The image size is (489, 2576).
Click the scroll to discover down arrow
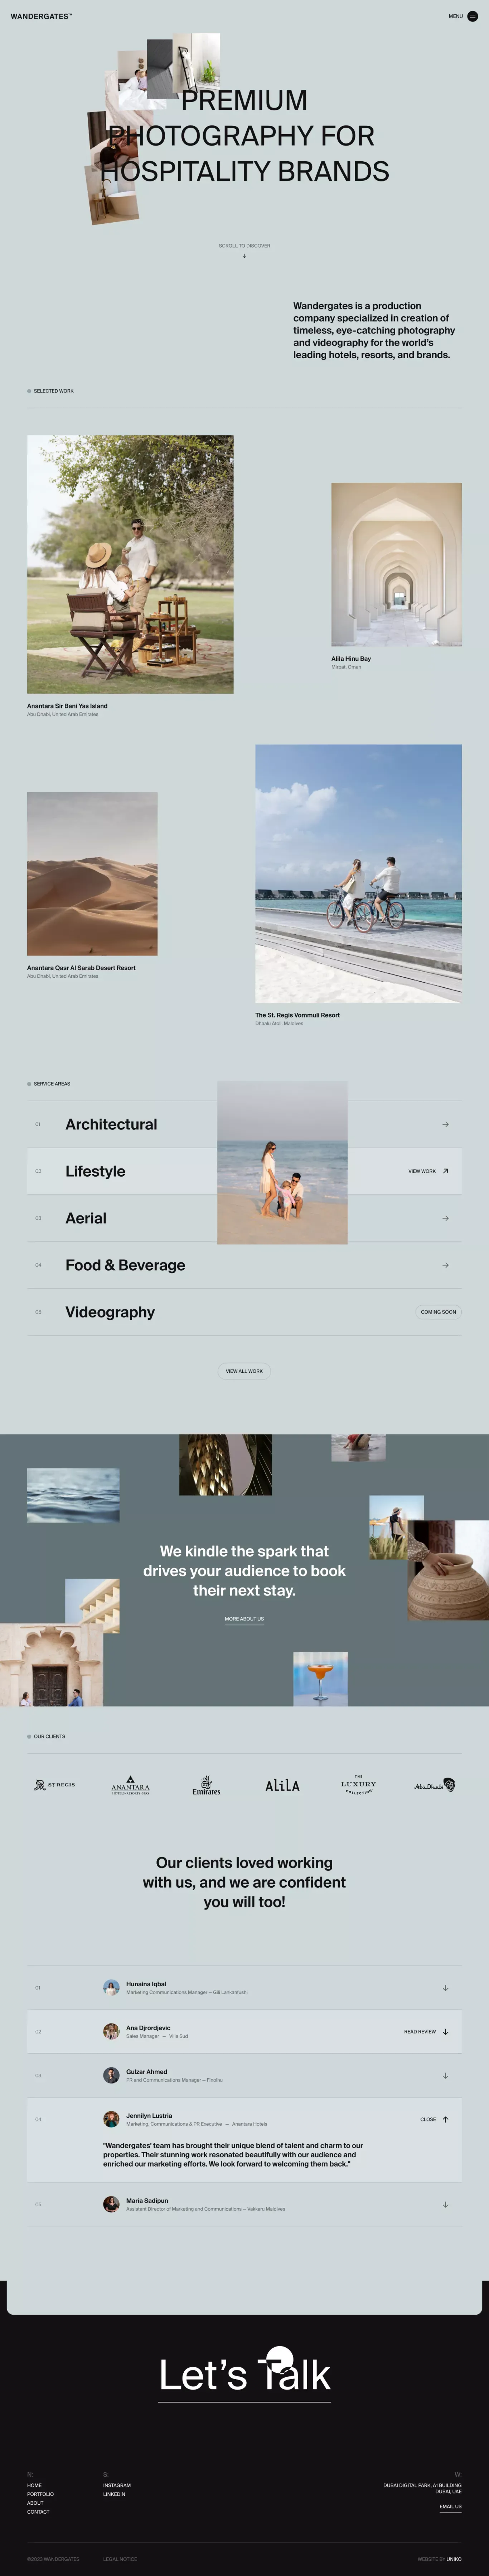245,256
